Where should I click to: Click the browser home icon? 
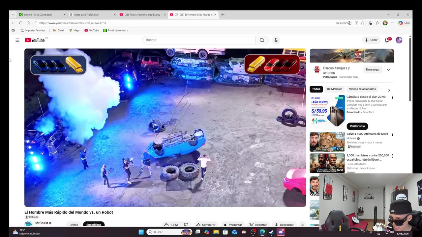coord(28,23)
